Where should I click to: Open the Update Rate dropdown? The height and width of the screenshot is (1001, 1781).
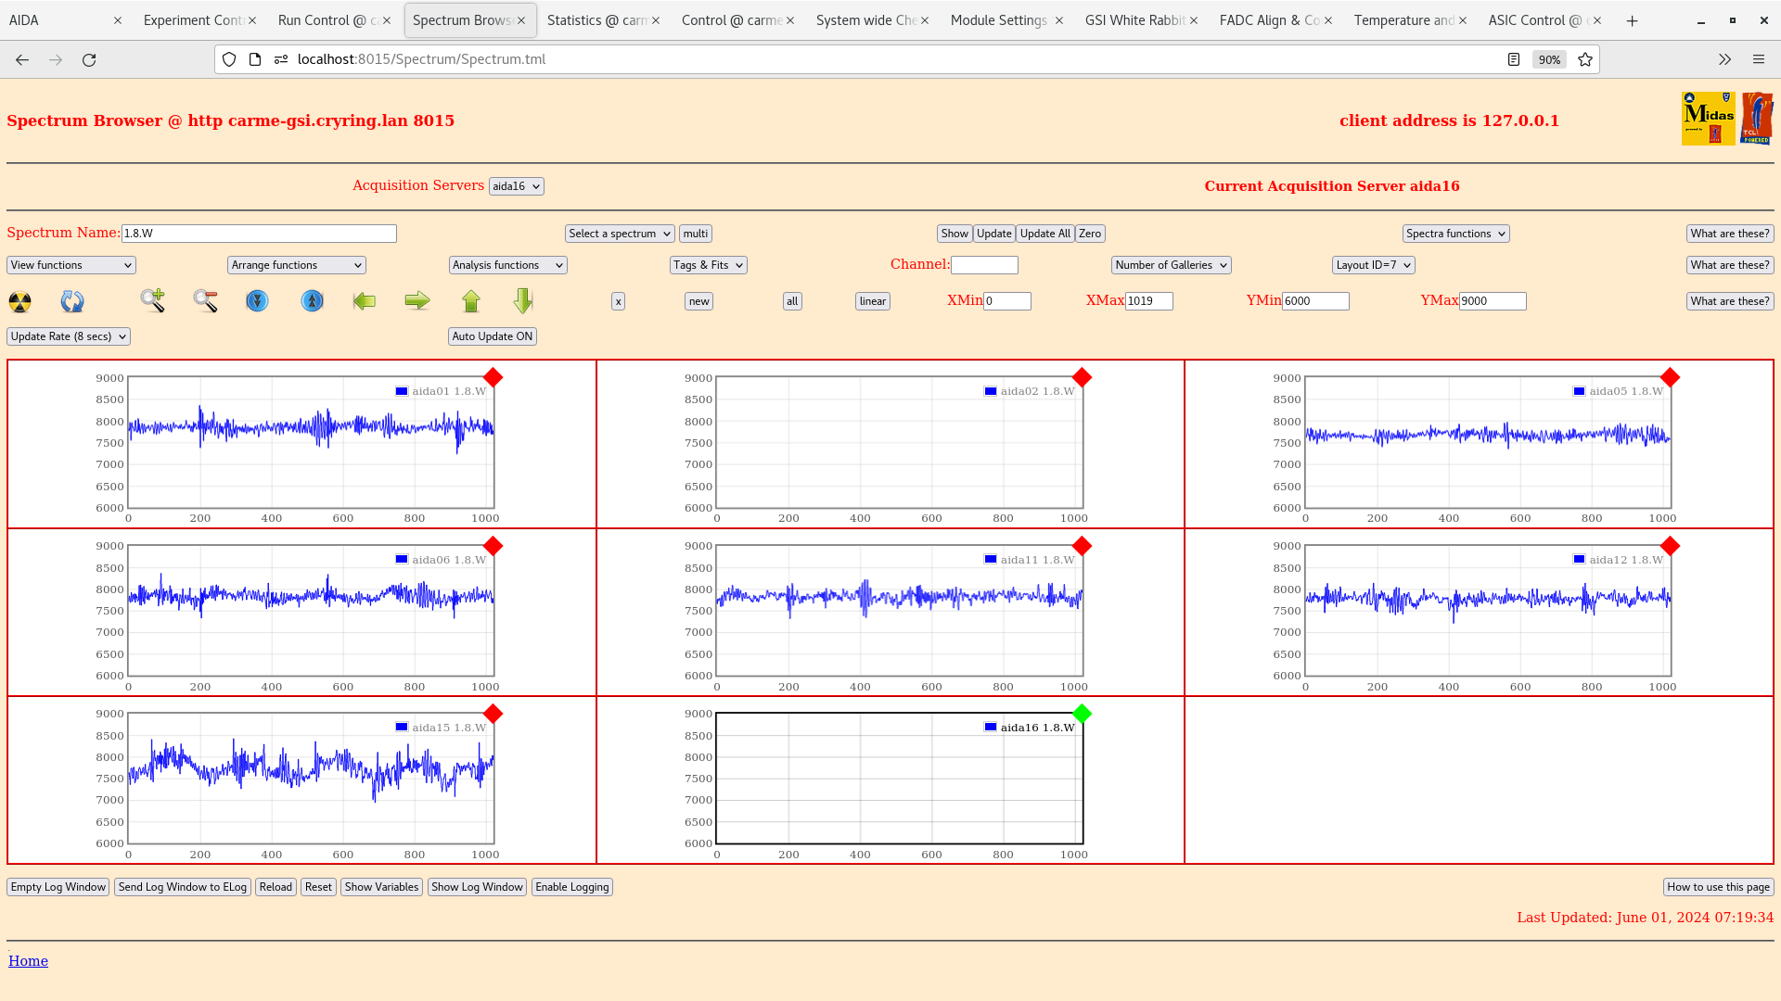[68, 336]
